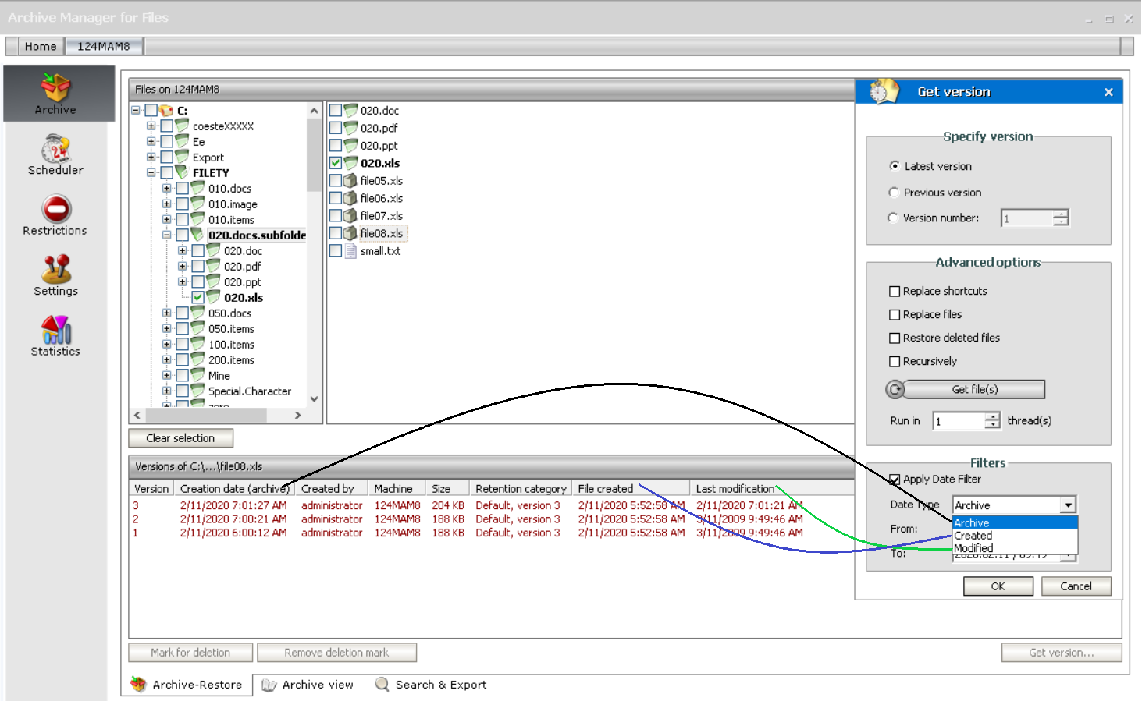Click Mark for deletion

click(190, 652)
